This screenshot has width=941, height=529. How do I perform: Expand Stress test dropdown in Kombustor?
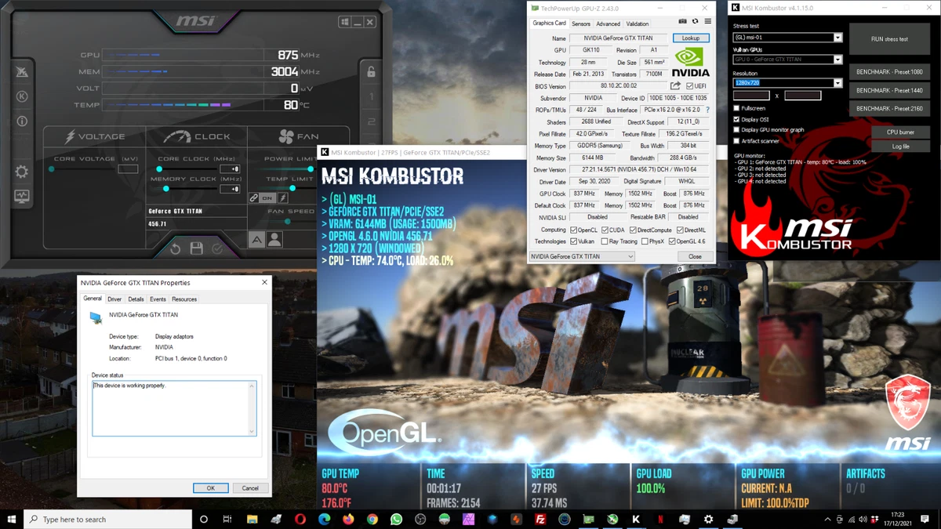click(837, 38)
